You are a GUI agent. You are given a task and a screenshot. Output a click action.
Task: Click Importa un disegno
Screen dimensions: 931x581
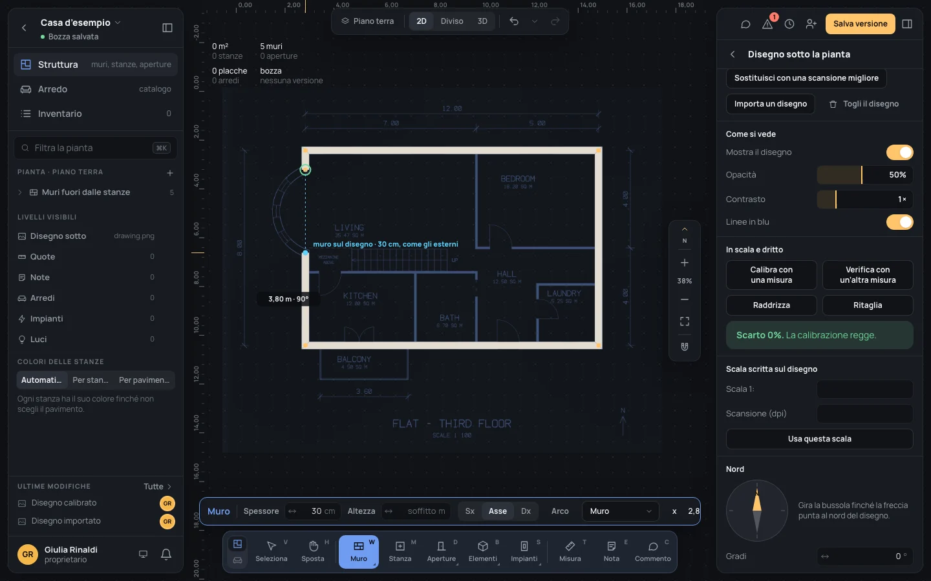pos(771,104)
